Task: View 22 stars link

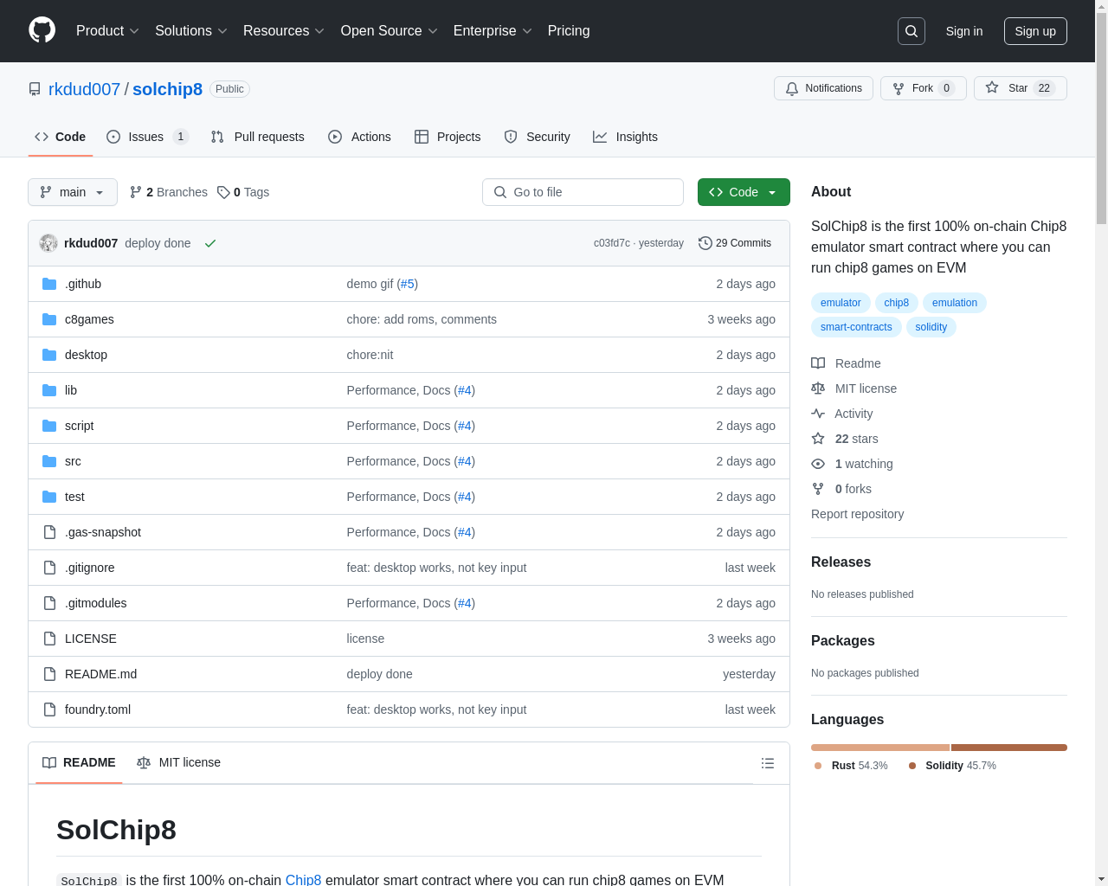Action: (x=845, y=439)
